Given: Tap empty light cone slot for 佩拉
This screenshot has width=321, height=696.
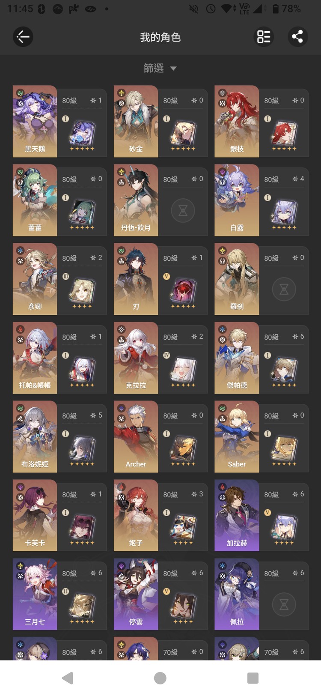Looking at the screenshot, I should [x=284, y=604].
